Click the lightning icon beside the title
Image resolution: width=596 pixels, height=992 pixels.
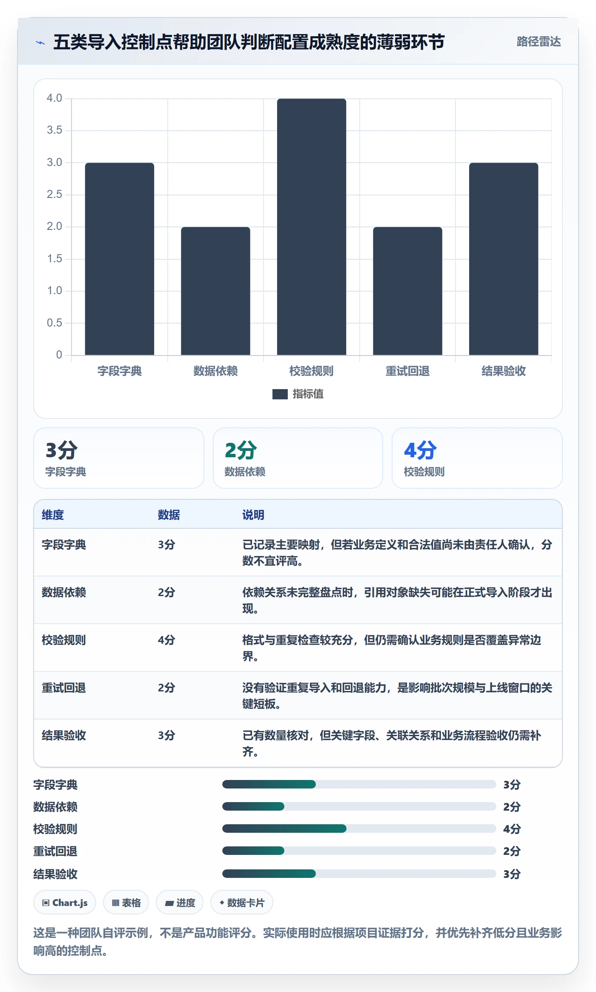point(40,43)
